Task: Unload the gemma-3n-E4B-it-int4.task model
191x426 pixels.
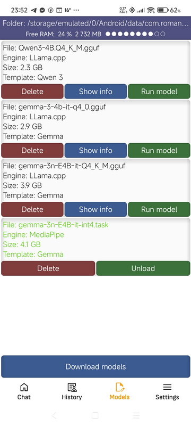Action: pos(143,268)
